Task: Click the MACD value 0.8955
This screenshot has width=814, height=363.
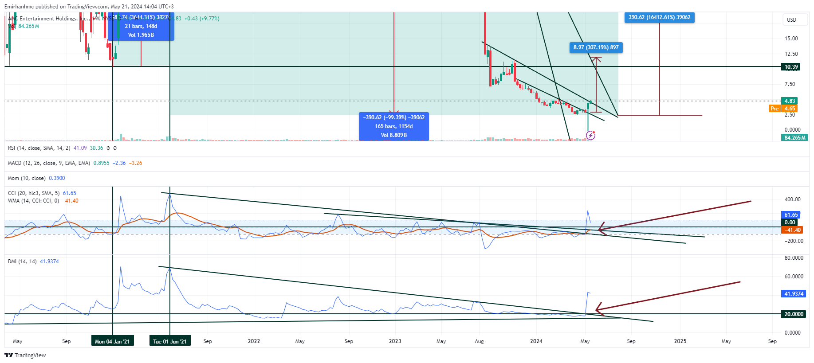Action: 101,163
